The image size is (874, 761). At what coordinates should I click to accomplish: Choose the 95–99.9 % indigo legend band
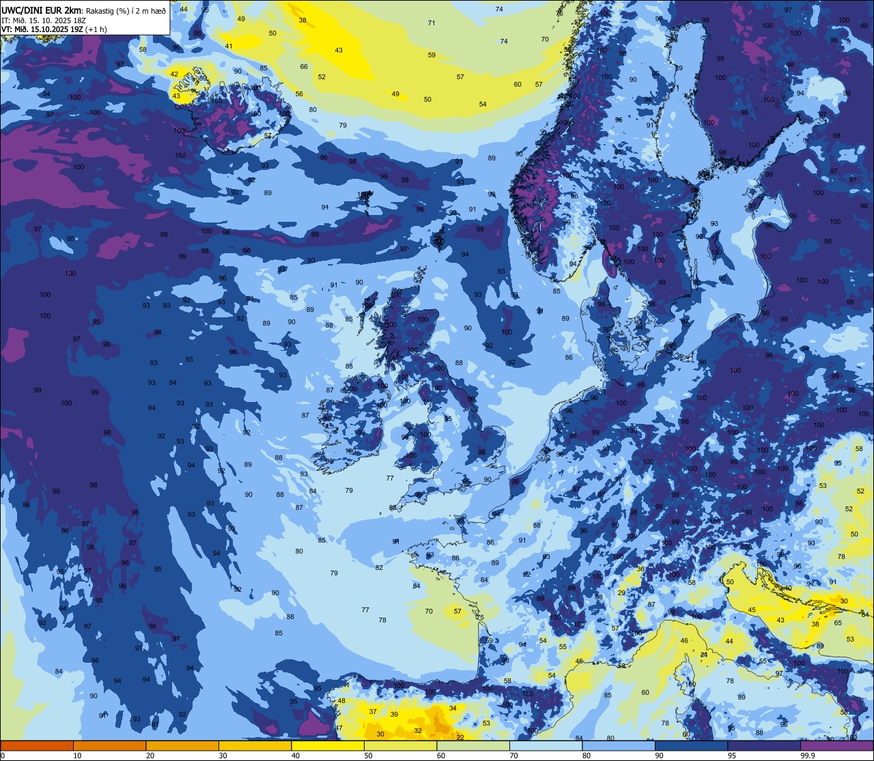tap(764, 745)
